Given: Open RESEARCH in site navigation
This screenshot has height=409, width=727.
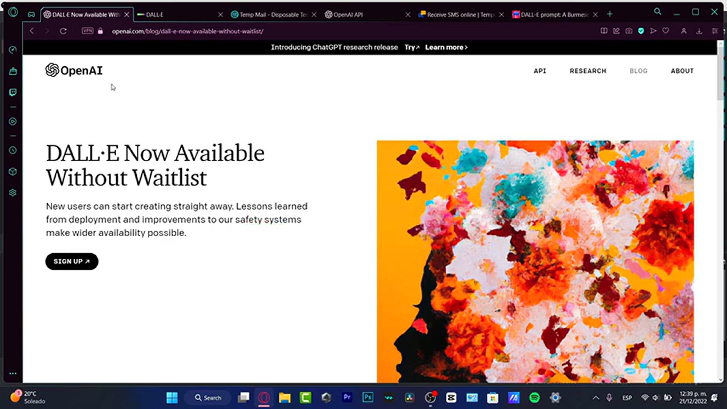Looking at the screenshot, I should click(x=588, y=71).
